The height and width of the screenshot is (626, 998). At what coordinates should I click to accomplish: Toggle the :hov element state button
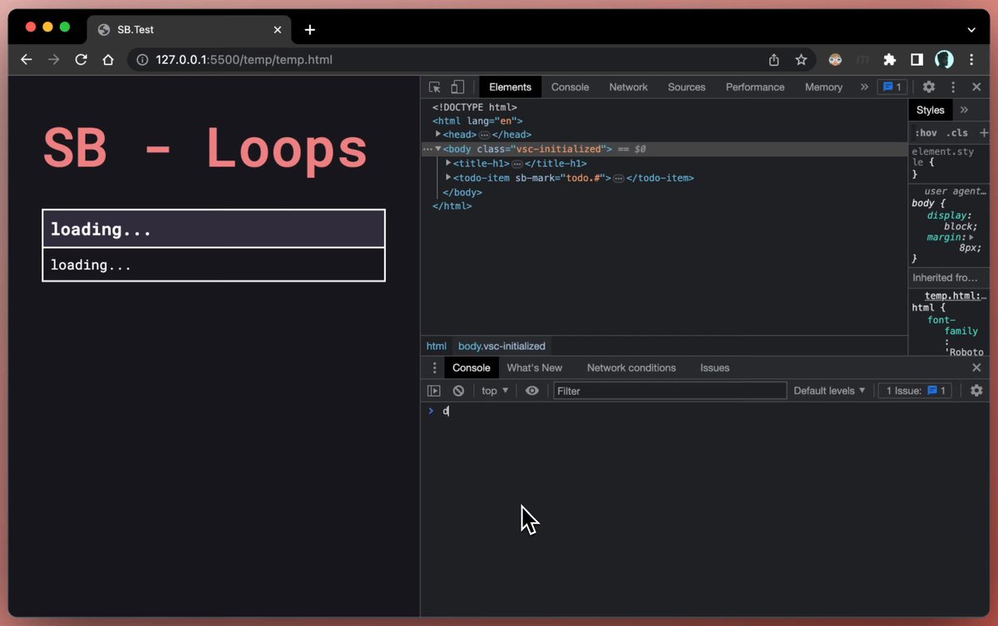tap(926, 133)
